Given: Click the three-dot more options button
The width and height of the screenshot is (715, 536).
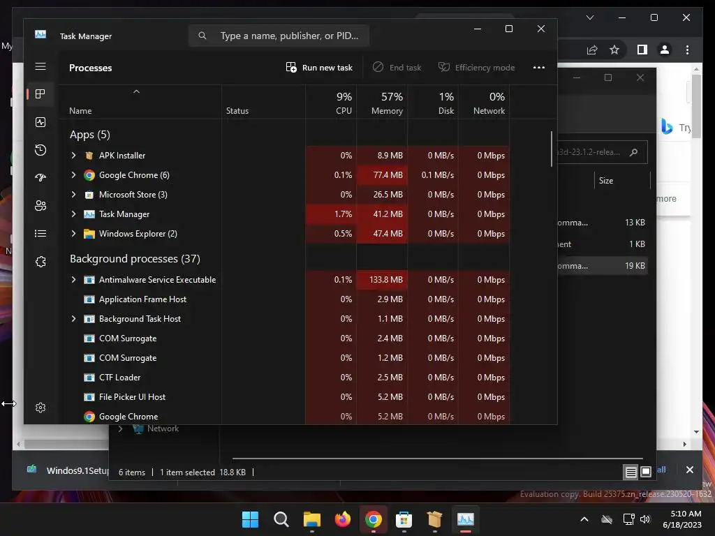Looking at the screenshot, I should [539, 68].
